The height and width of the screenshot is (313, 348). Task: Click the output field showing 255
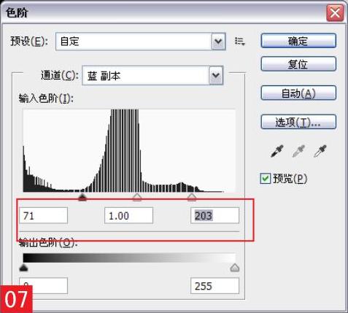pyautogui.click(x=214, y=286)
